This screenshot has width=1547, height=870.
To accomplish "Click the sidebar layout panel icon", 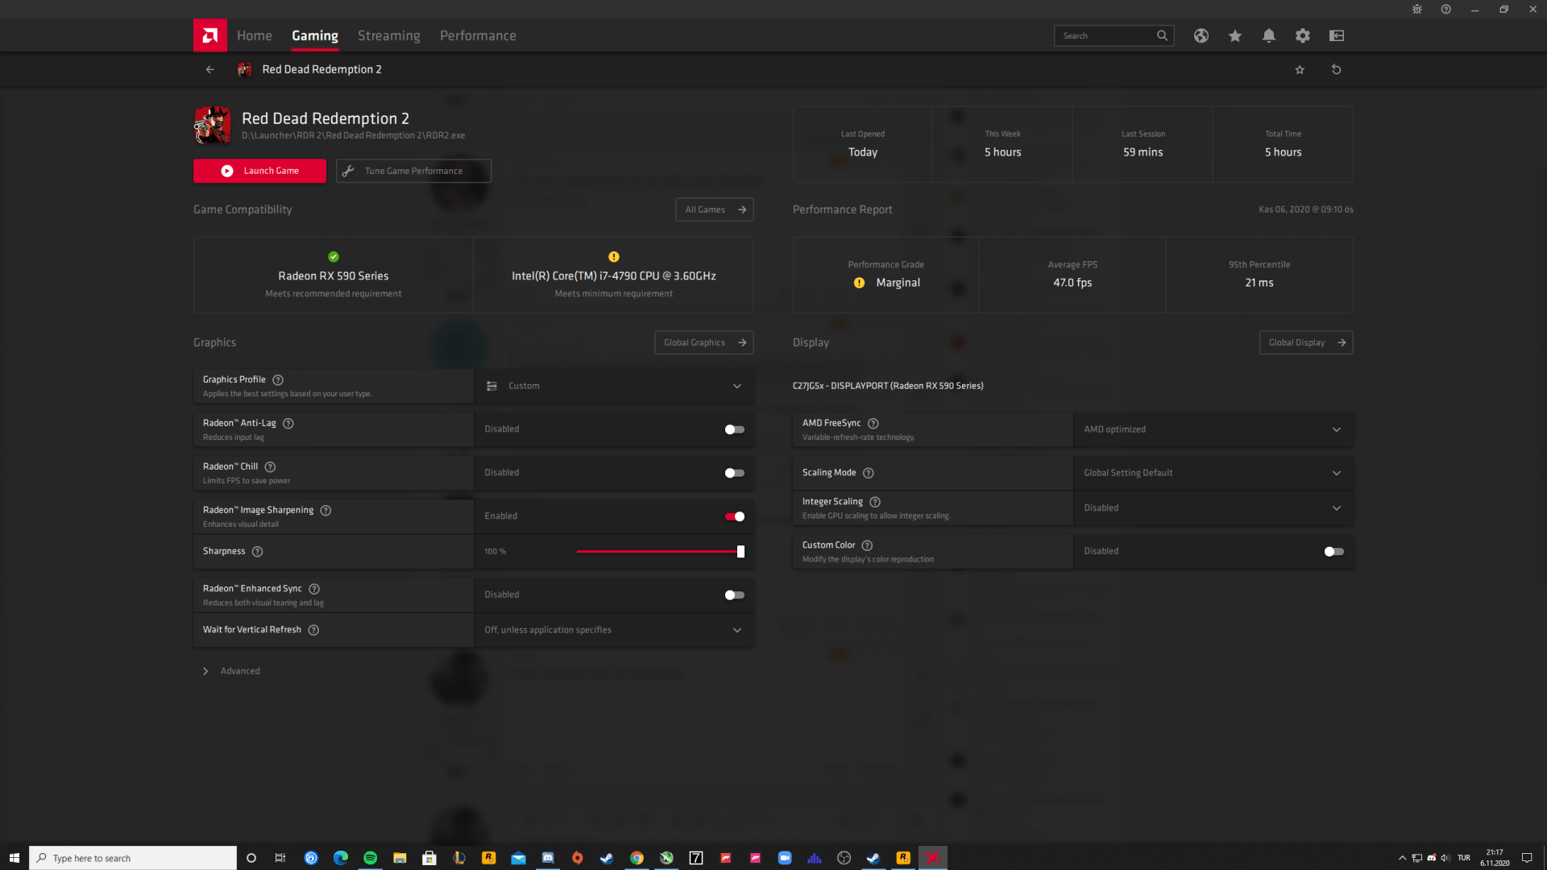I will (x=1336, y=35).
